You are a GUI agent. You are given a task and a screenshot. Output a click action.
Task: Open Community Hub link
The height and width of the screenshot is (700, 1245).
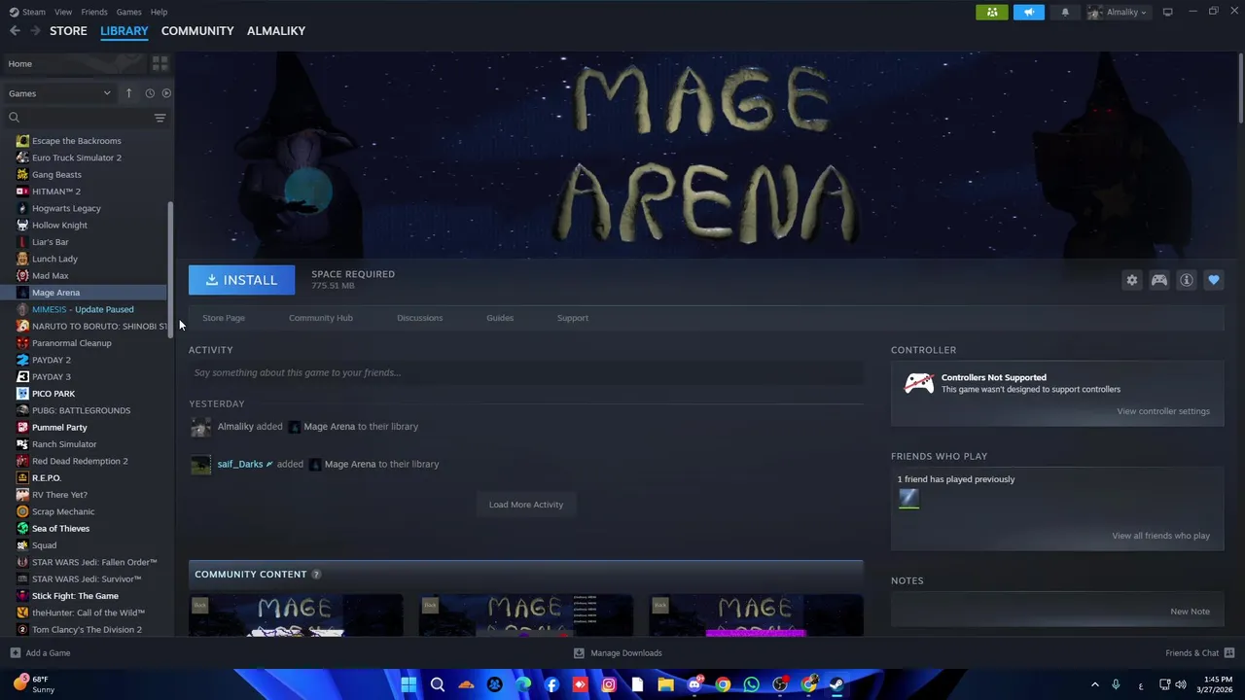(x=321, y=318)
